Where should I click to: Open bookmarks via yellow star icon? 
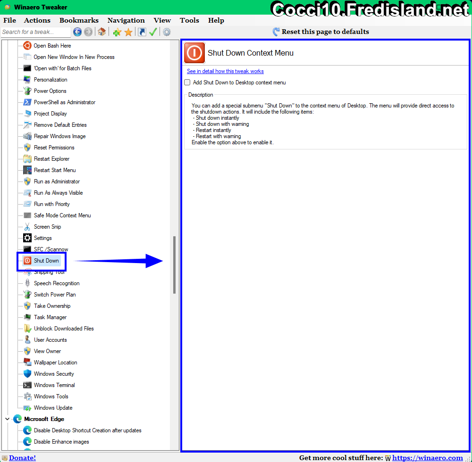[128, 32]
